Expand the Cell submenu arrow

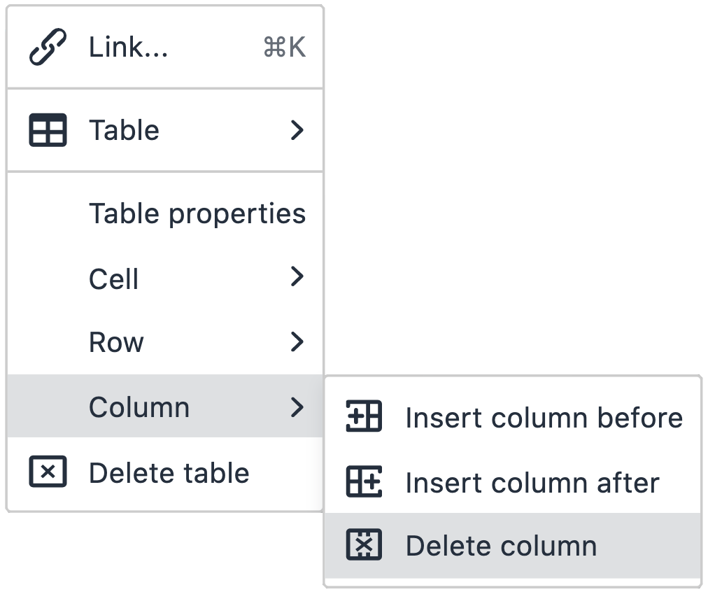point(297,276)
